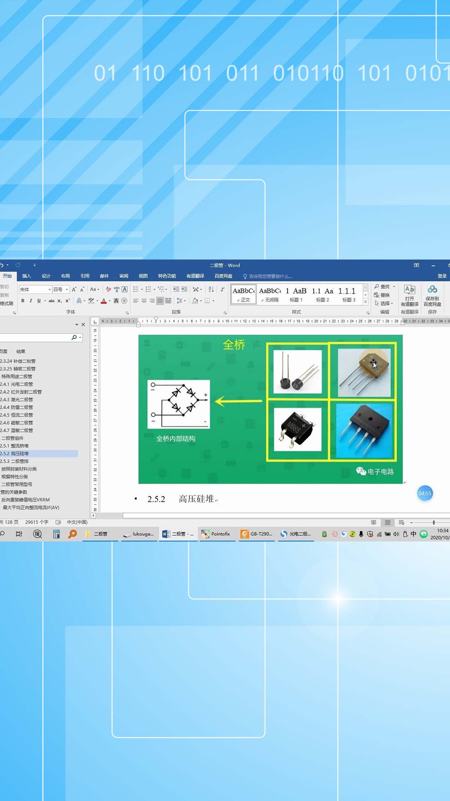Expand the styles gallery

coord(365,302)
